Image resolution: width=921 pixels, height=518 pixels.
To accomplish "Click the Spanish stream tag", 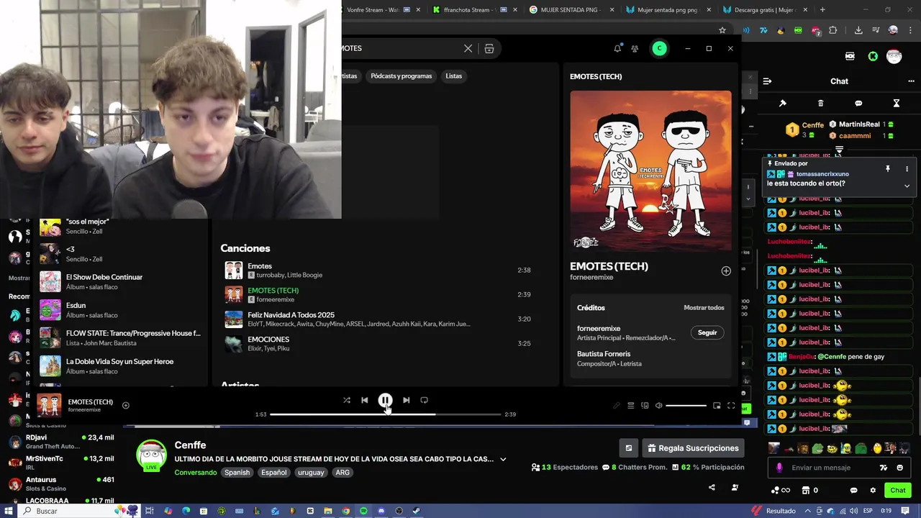I will (x=237, y=473).
